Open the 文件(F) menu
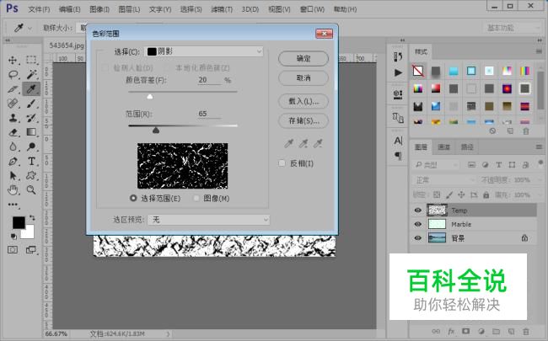The image size is (548, 341). click(x=39, y=9)
